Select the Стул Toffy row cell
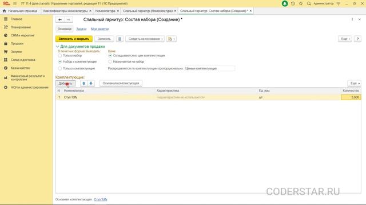The width and height of the screenshot is (366, 205). coord(109,97)
